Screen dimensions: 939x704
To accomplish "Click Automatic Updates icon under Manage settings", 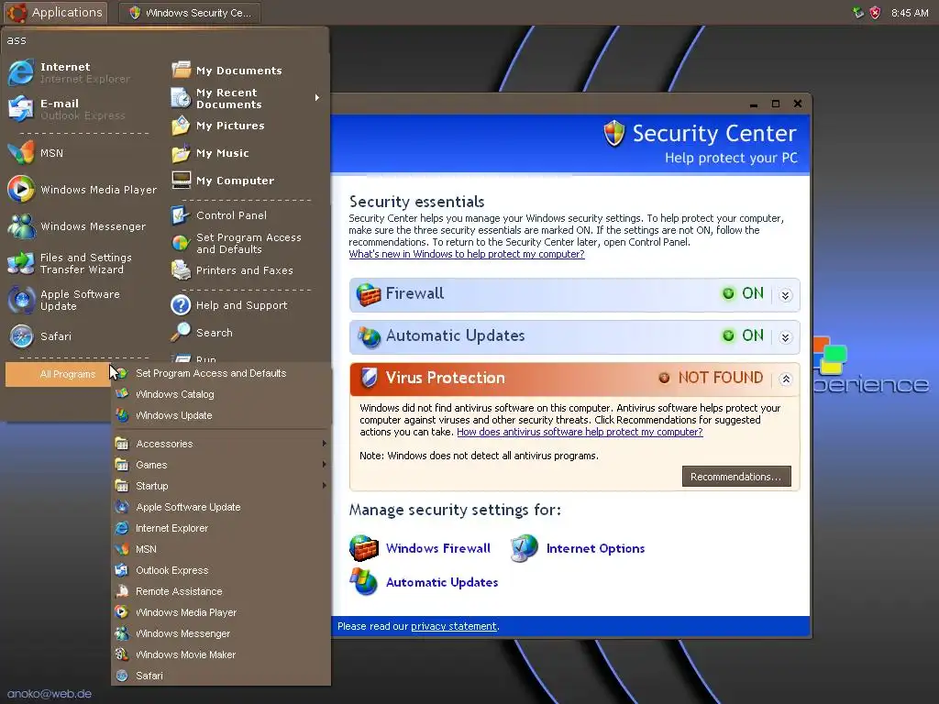I will click(364, 581).
